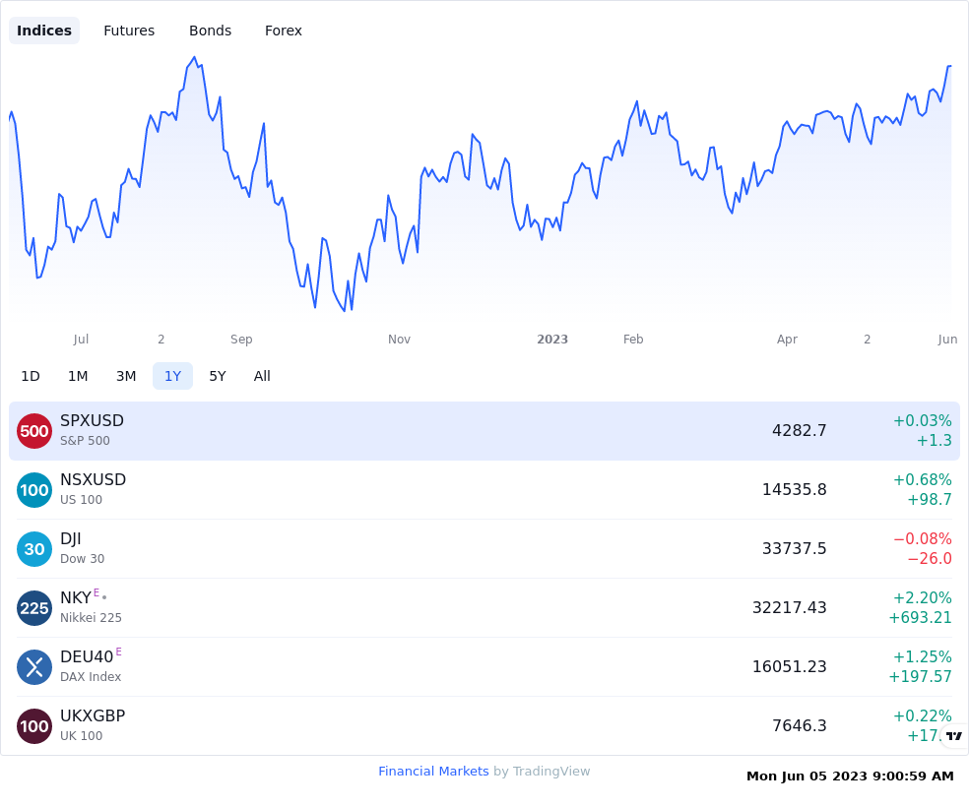Click the S&P 500 price 4282.7
The height and width of the screenshot is (807, 969).
click(x=799, y=430)
